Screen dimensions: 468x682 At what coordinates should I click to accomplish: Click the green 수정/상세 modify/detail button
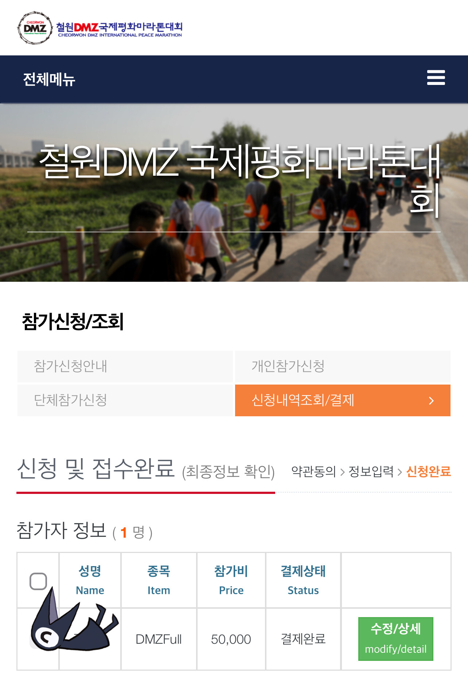(396, 639)
